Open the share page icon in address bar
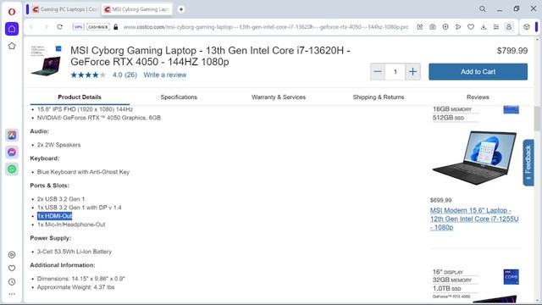The width and height of the screenshot is (542, 305). (420, 27)
